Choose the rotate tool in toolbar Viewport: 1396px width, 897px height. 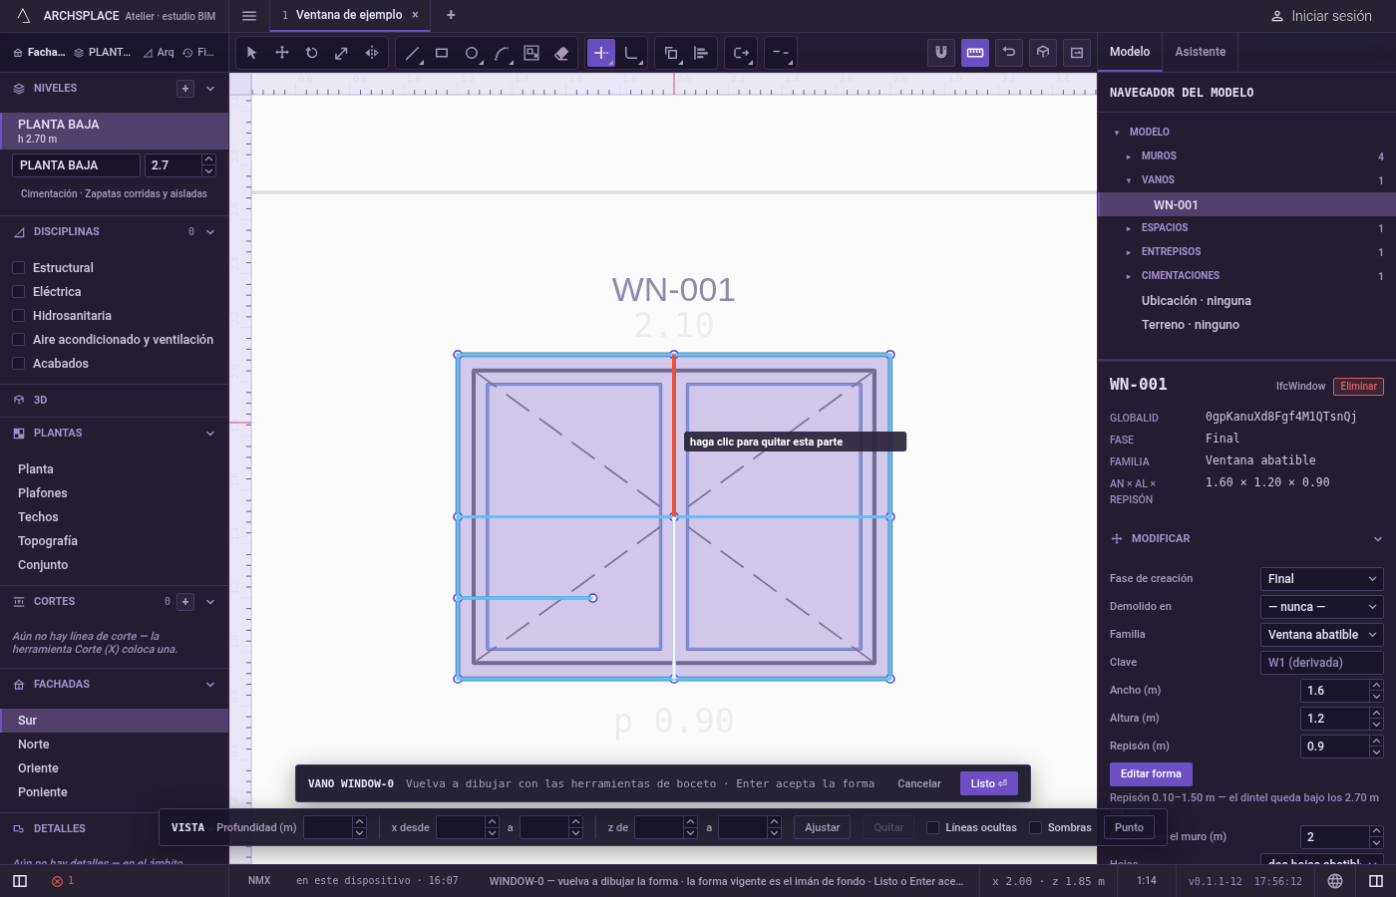pos(312,53)
